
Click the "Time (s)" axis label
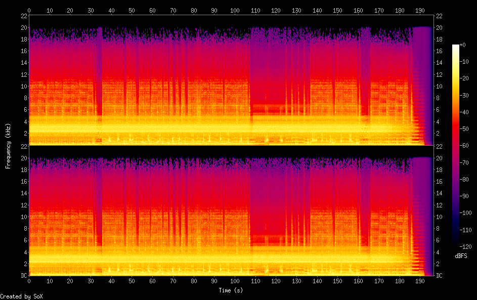pos(231,290)
